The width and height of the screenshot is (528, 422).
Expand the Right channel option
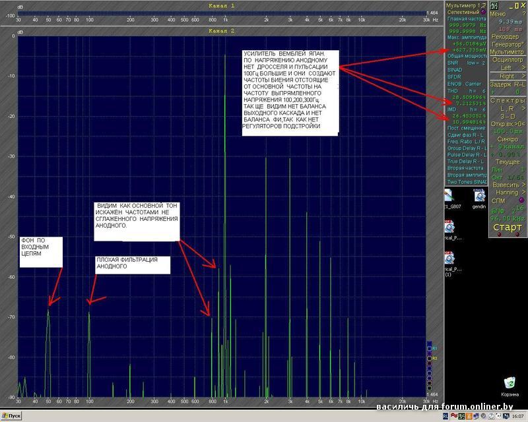click(507, 76)
